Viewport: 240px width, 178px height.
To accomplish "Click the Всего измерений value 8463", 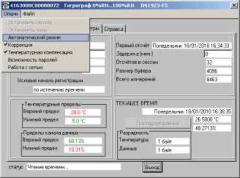I will point(219,79).
